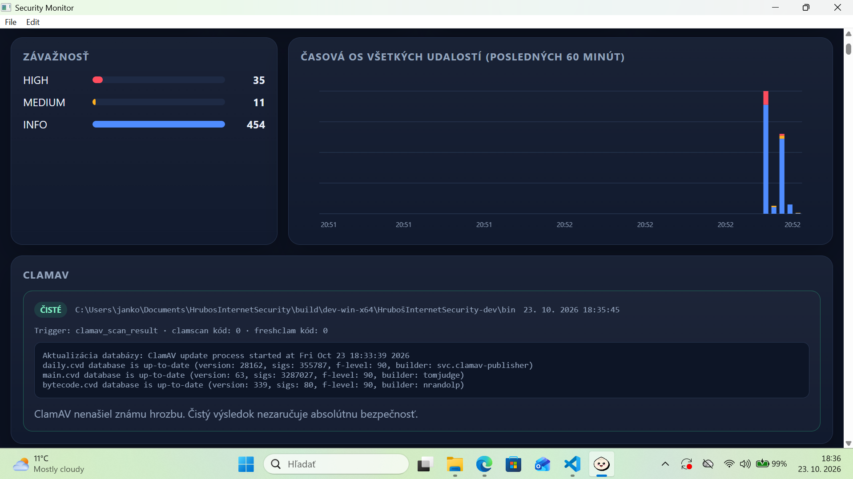This screenshot has height=479, width=853.
Task: Open Outlook from taskbar
Action: (x=543, y=464)
